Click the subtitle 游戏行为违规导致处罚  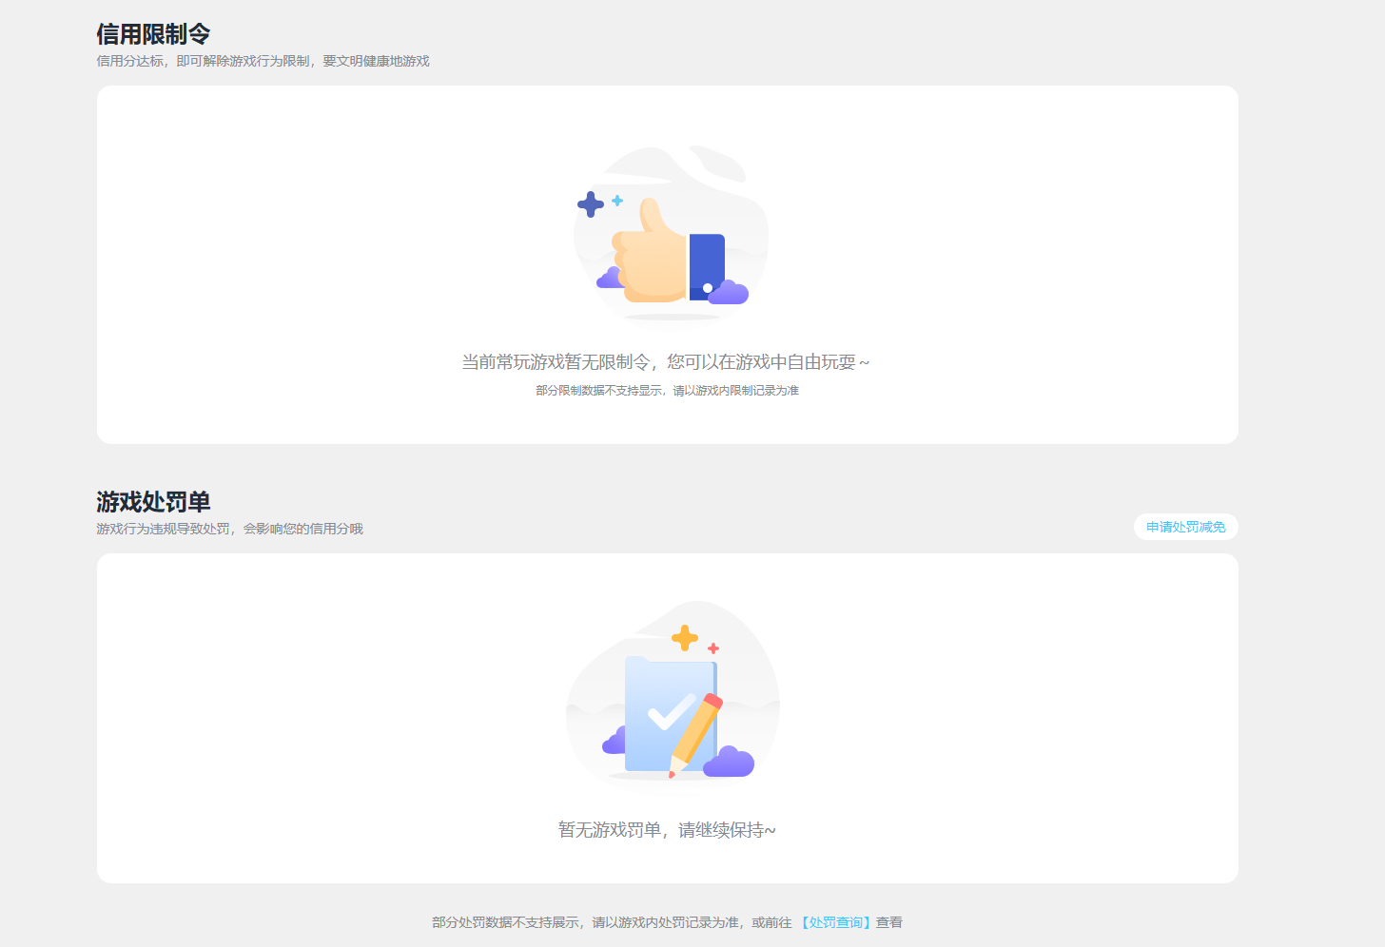(163, 529)
